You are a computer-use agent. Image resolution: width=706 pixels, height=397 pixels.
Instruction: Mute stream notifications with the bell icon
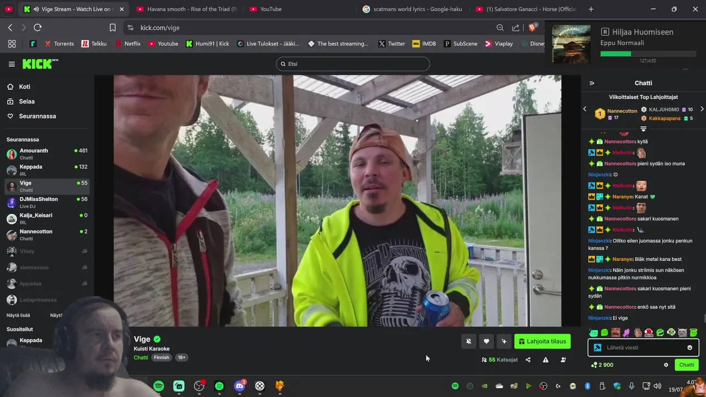(468, 341)
